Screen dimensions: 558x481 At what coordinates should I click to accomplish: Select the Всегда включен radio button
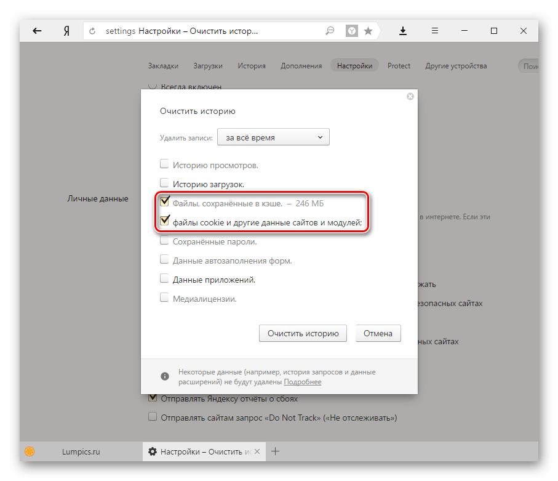point(153,86)
